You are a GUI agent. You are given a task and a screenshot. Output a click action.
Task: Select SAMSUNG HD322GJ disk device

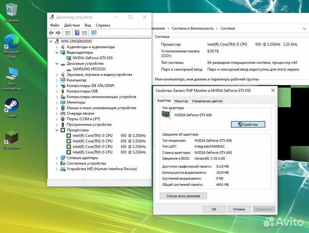pyautogui.click(x=89, y=69)
